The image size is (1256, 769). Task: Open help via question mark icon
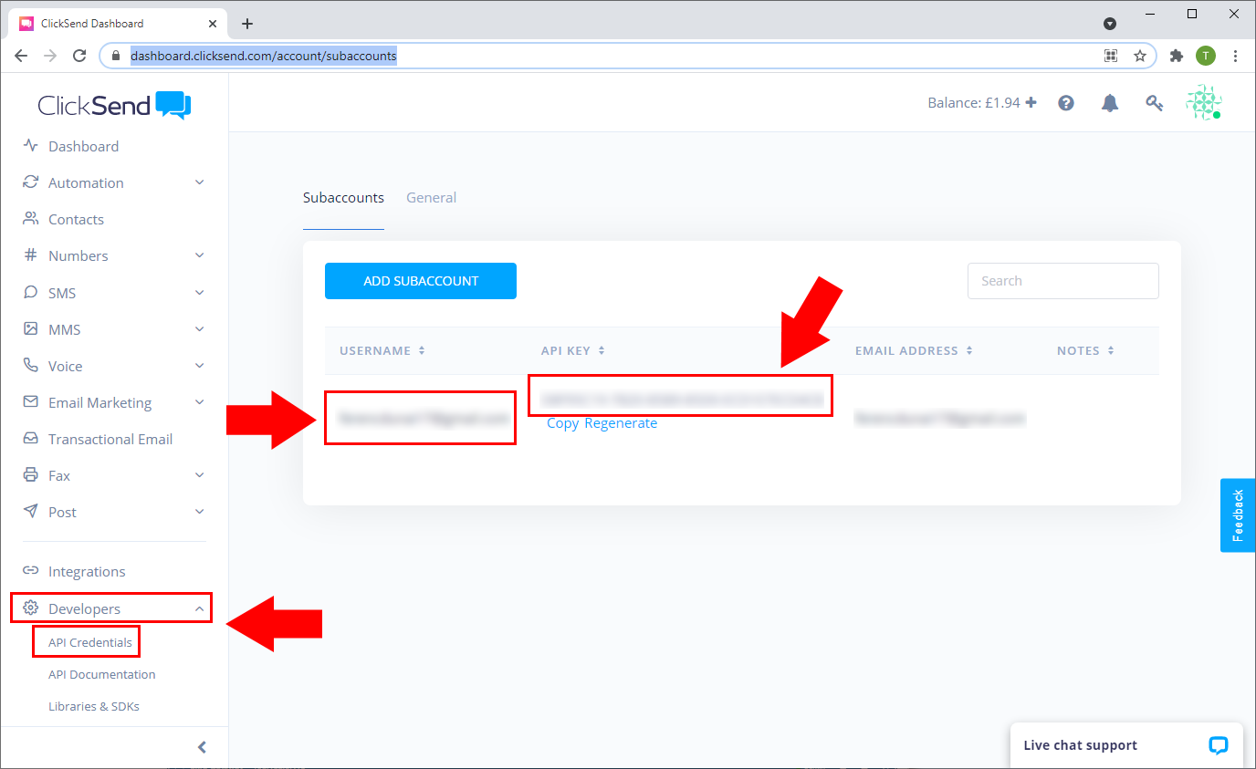click(1065, 103)
